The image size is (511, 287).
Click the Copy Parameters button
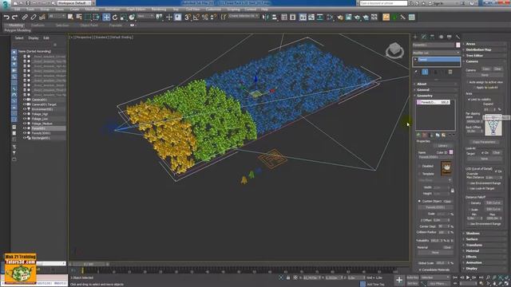point(485,142)
